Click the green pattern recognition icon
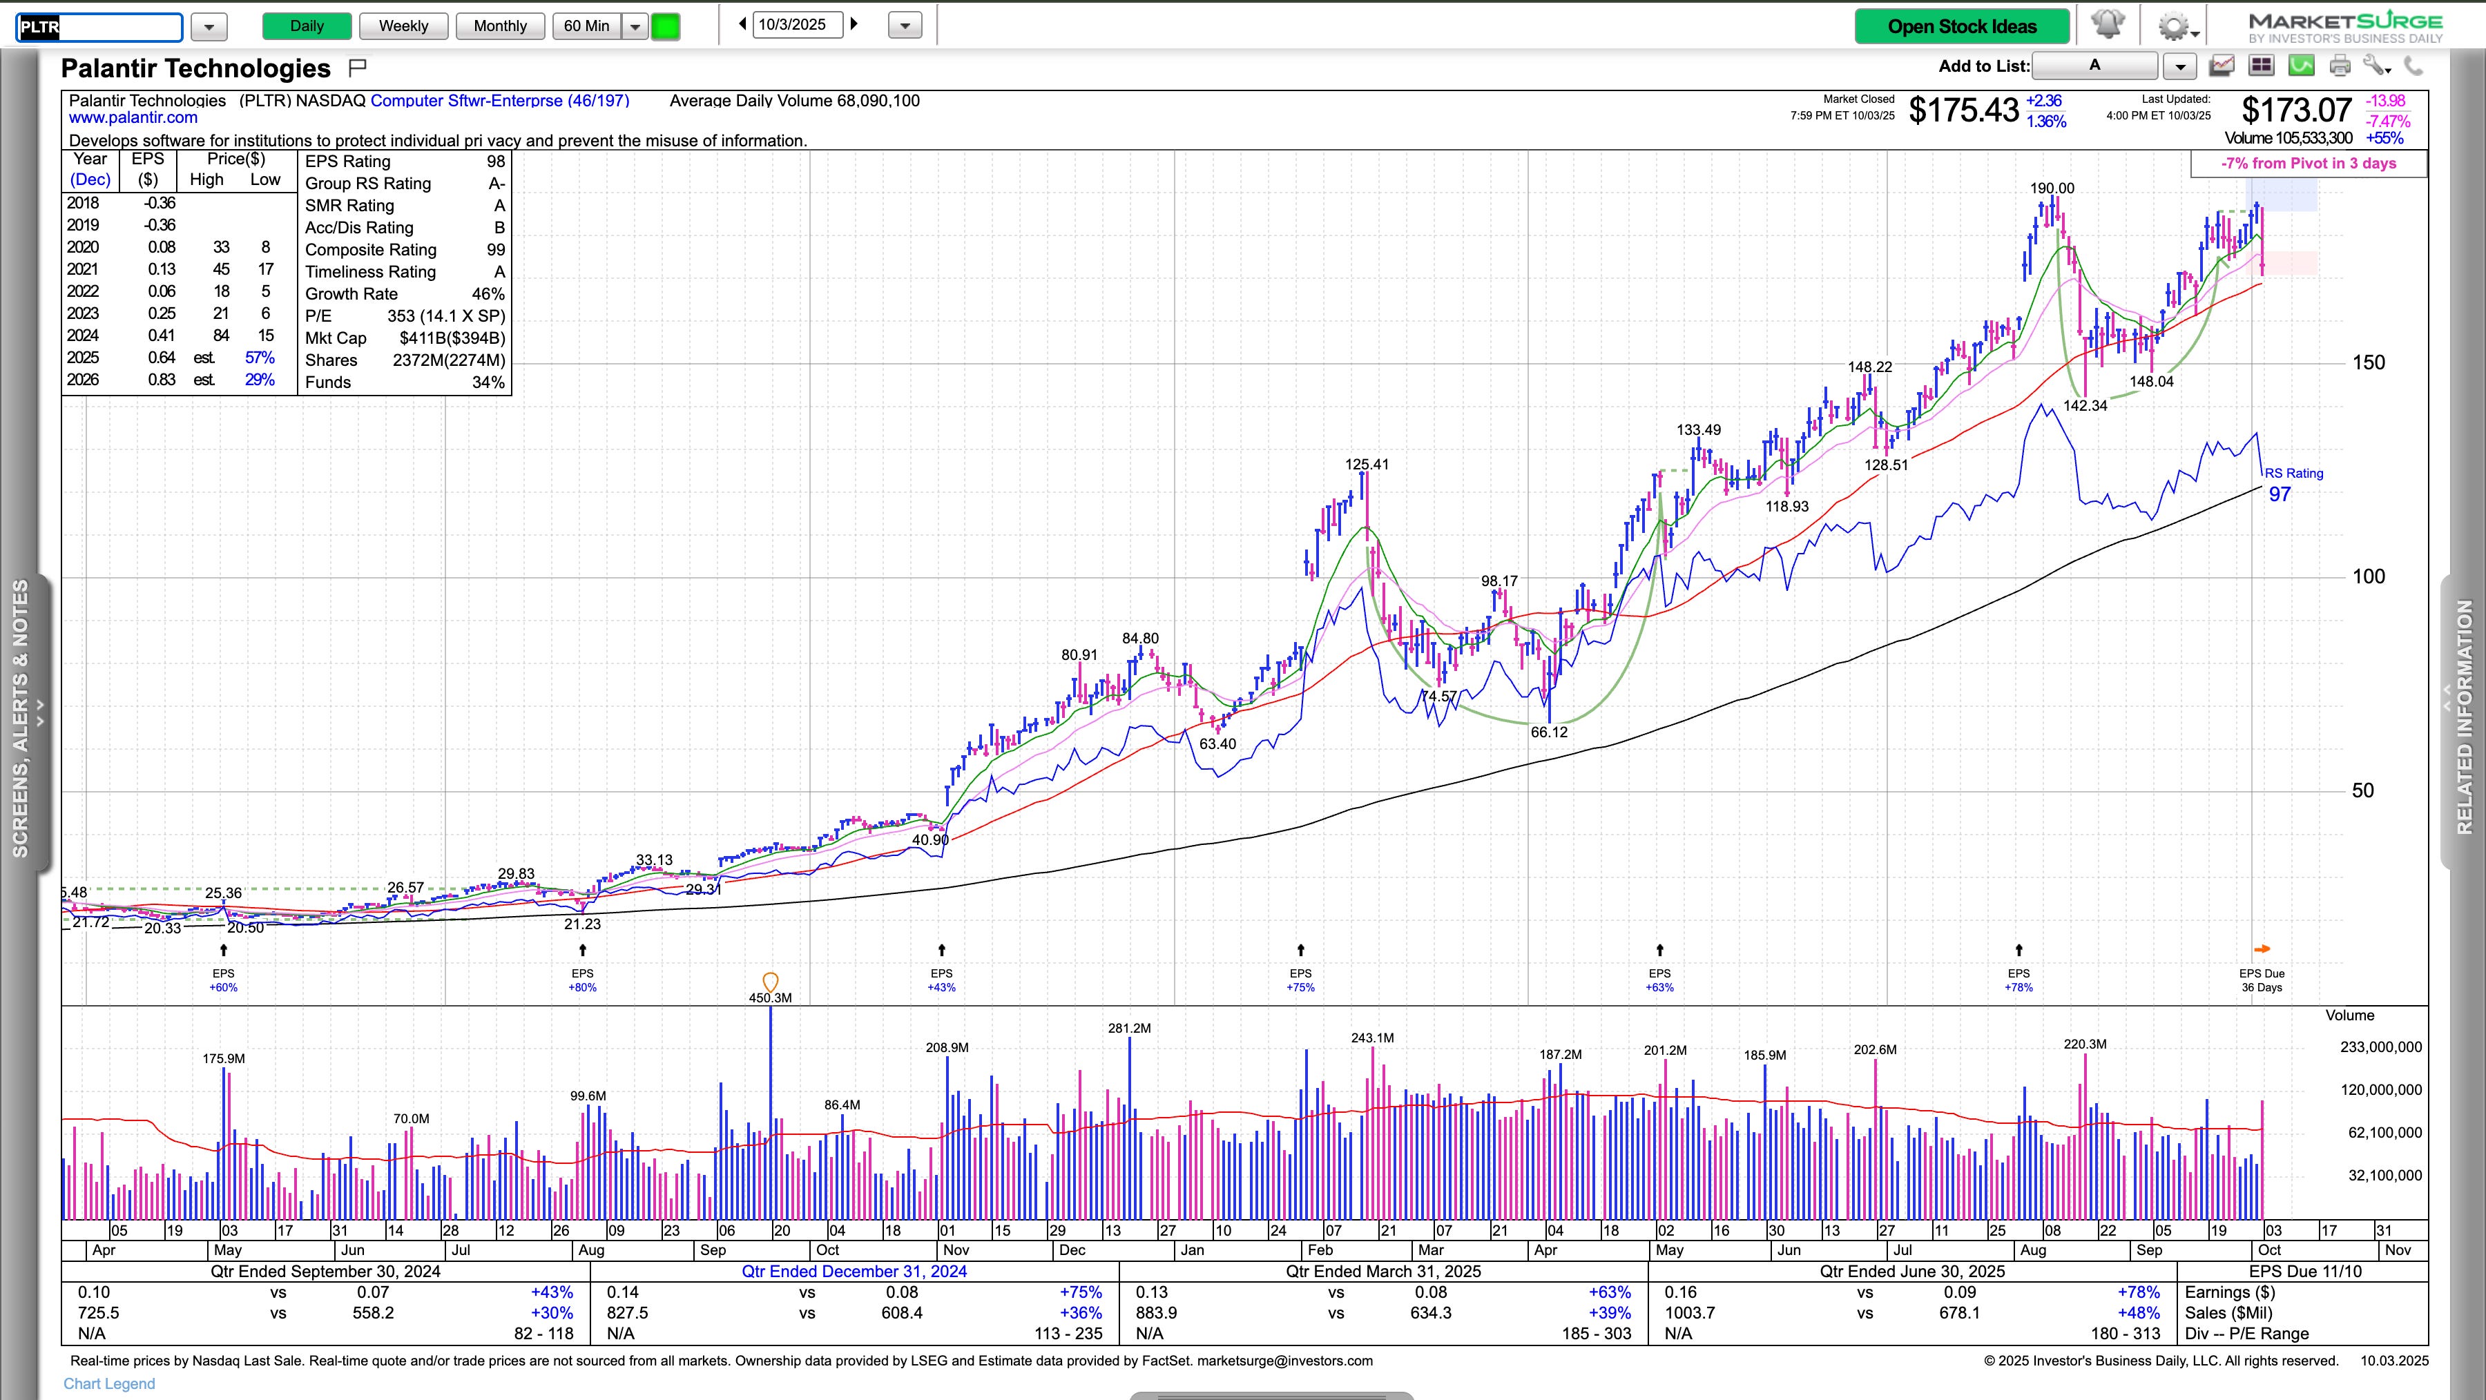2486x1400 pixels. coord(2302,66)
